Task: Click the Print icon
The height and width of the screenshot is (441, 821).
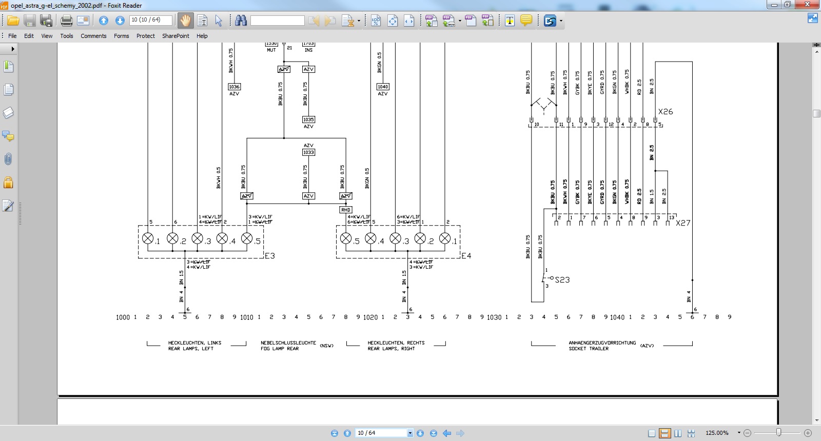Action: click(67, 21)
